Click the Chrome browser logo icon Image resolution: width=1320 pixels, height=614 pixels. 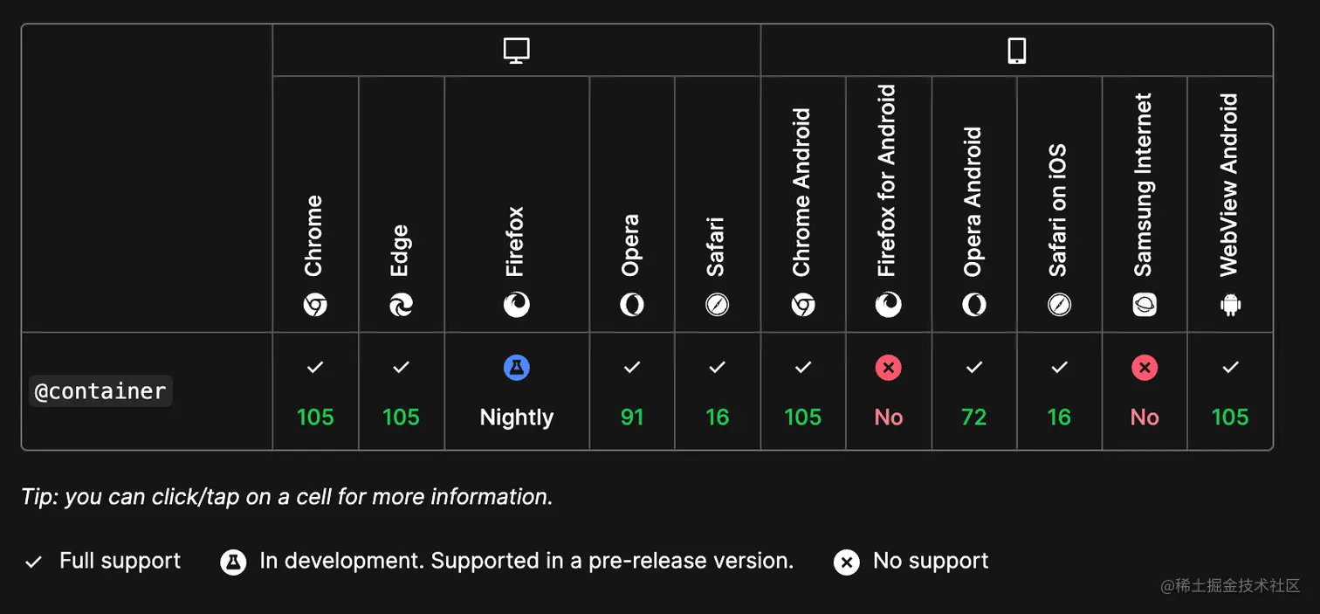pyautogui.click(x=315, y=305)
